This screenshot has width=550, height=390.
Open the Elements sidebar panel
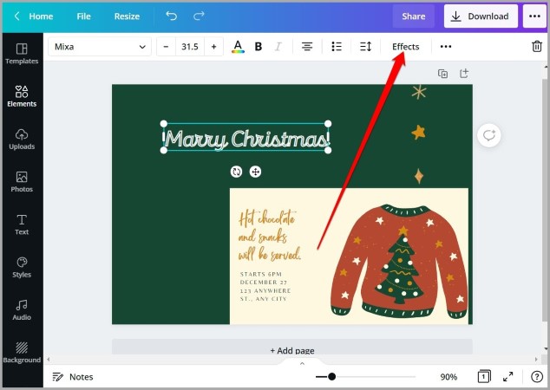tap(22, 95)
